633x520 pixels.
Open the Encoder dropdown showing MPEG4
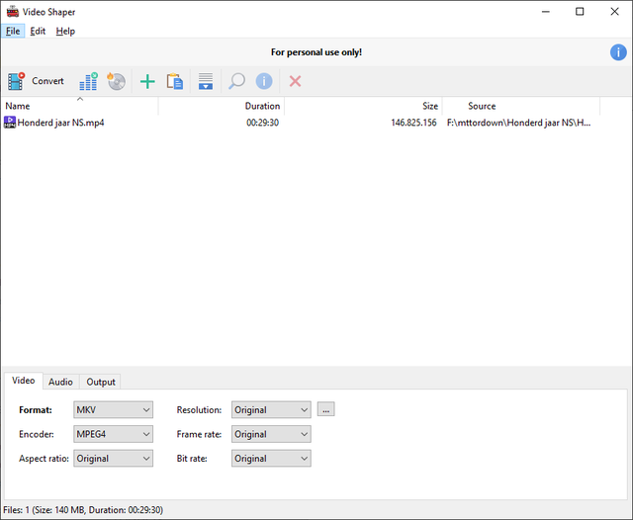[113, 434]
